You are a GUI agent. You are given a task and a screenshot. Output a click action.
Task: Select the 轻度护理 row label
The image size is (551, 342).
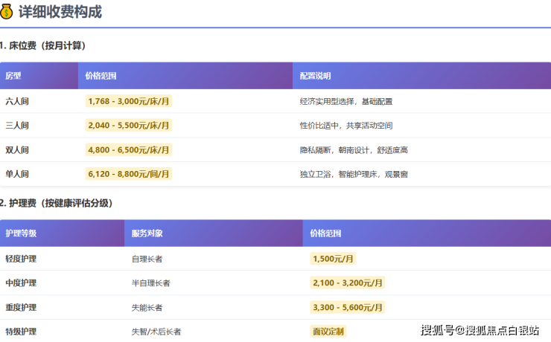[21, 259]
